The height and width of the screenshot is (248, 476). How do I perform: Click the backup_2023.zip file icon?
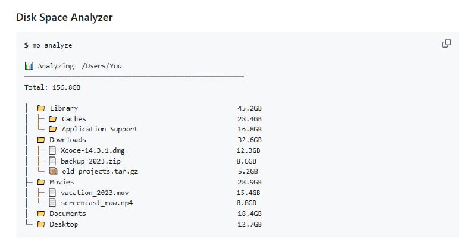pos(53,161)
